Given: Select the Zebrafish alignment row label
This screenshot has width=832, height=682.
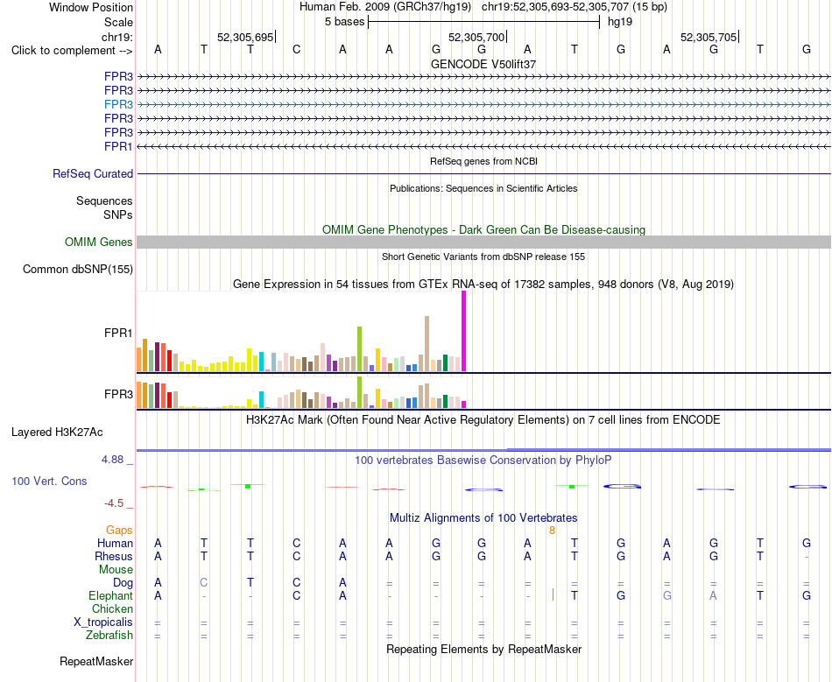Looking at the screenshot, I should pyautogui.click(x=109, y=636).
